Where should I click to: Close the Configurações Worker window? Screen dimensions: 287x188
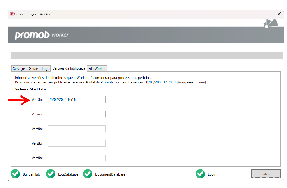(x=279, y=14)
